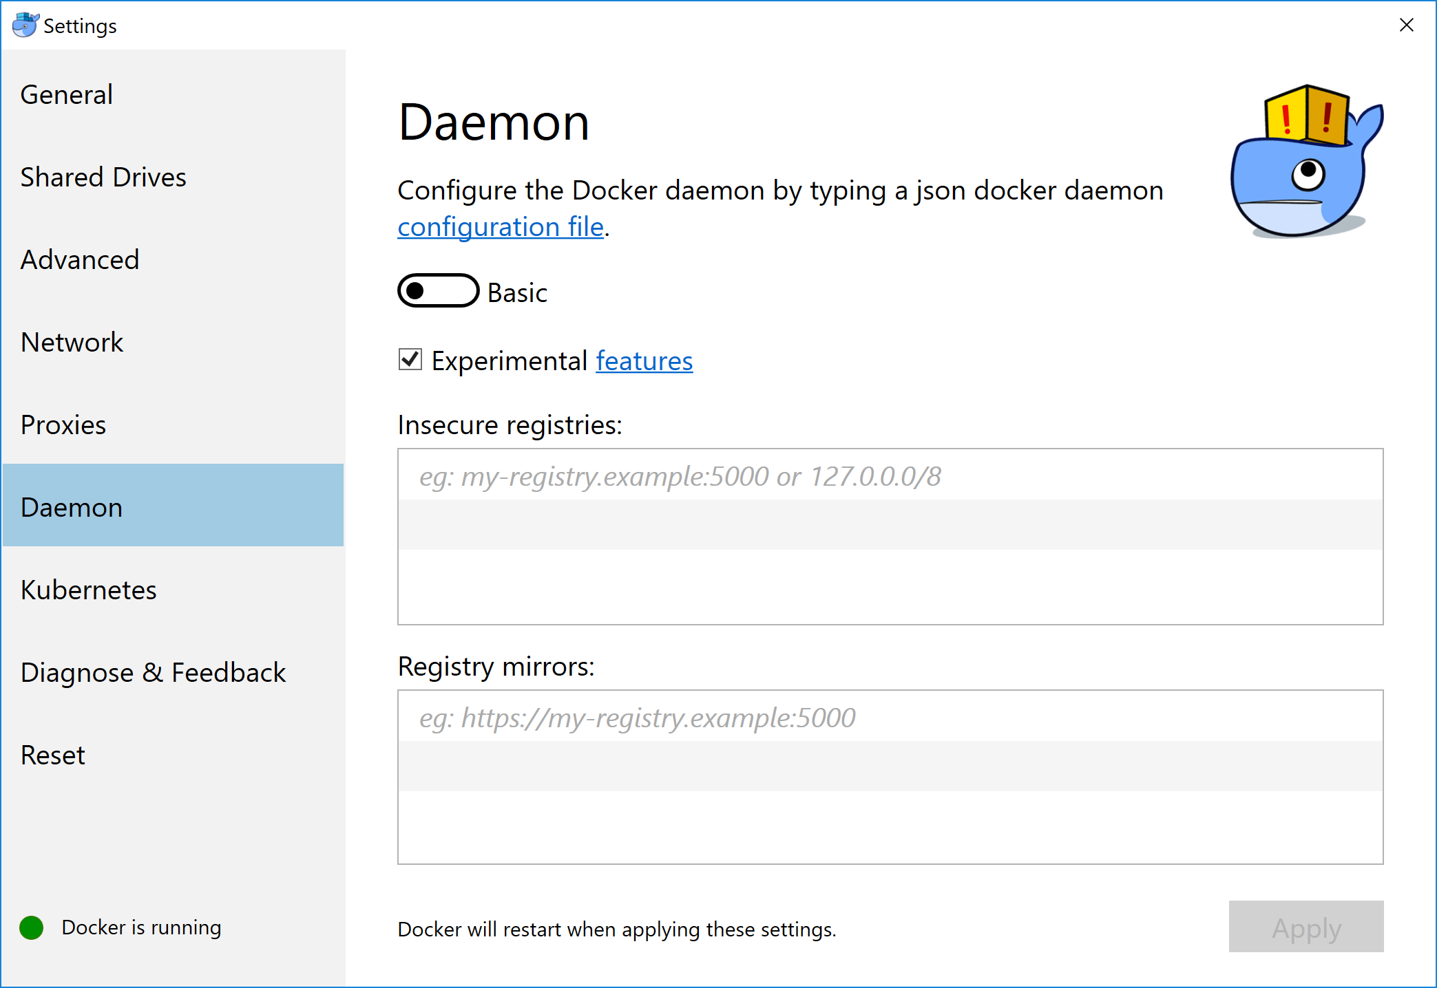The height and width of the screenshot is (988, 1437).
Task: Open Diagnose & Feedback section
Action: point(153,672)
